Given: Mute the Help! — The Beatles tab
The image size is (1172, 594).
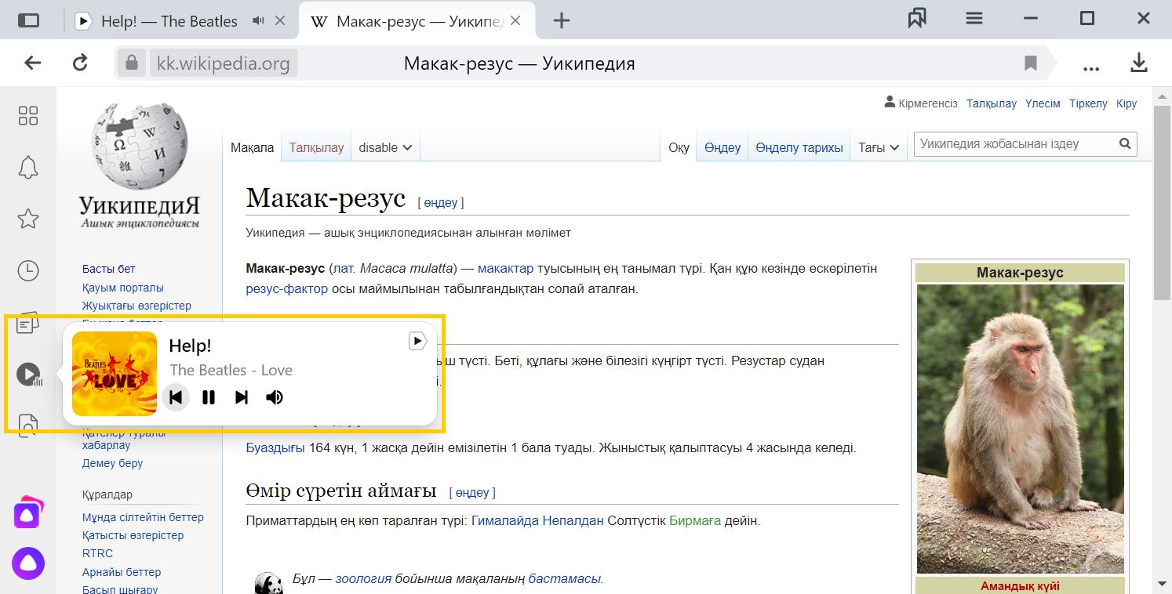Looking at the screenshot, I should (x=258, y=21).
